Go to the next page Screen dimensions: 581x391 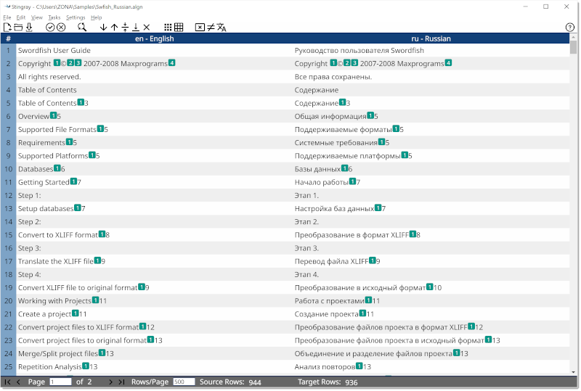click(x=110, y=382)
